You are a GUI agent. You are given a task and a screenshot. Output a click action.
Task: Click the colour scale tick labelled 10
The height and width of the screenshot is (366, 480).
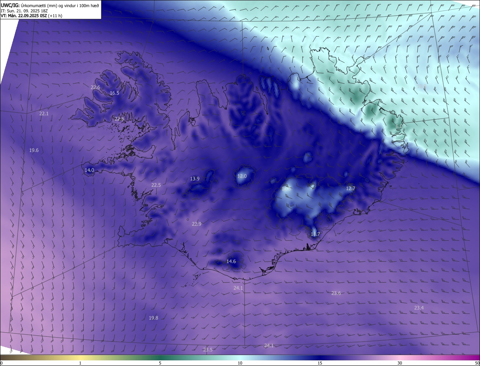pyautogui.click(x=240, y=363)
